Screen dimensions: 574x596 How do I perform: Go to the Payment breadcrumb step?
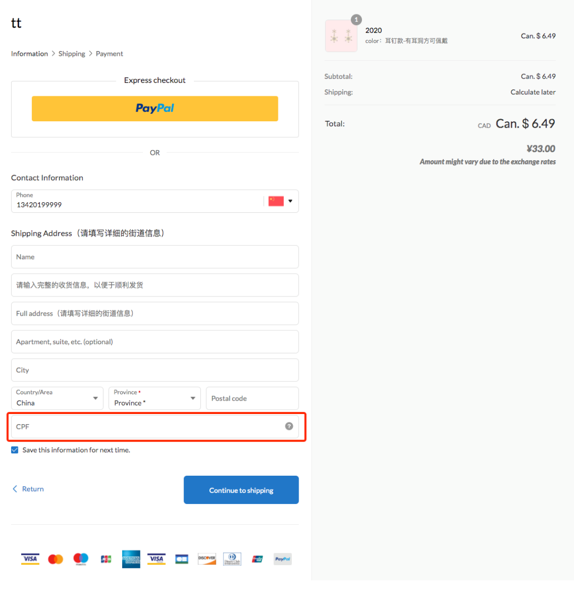(109, 54)
